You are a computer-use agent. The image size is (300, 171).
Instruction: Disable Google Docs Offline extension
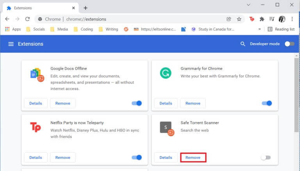click(x=137, y=103)
